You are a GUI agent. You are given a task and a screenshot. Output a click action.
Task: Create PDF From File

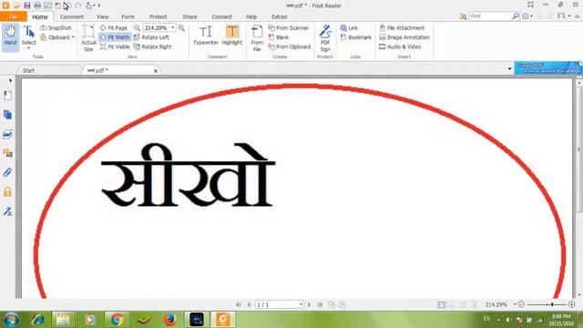pyautogui.click(x=257, y=38)
